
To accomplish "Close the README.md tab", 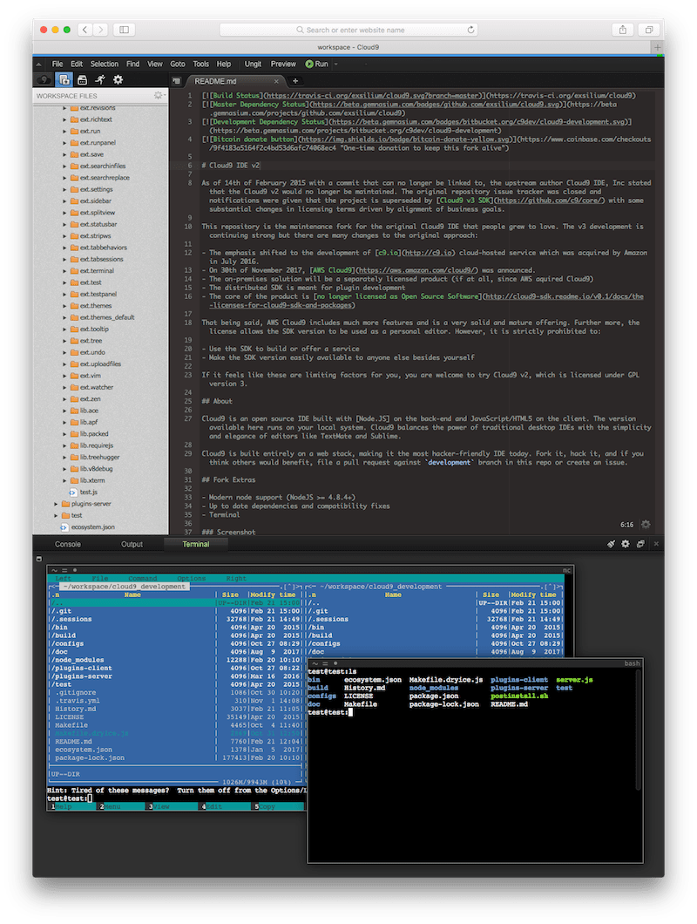I will coord(276,81).
